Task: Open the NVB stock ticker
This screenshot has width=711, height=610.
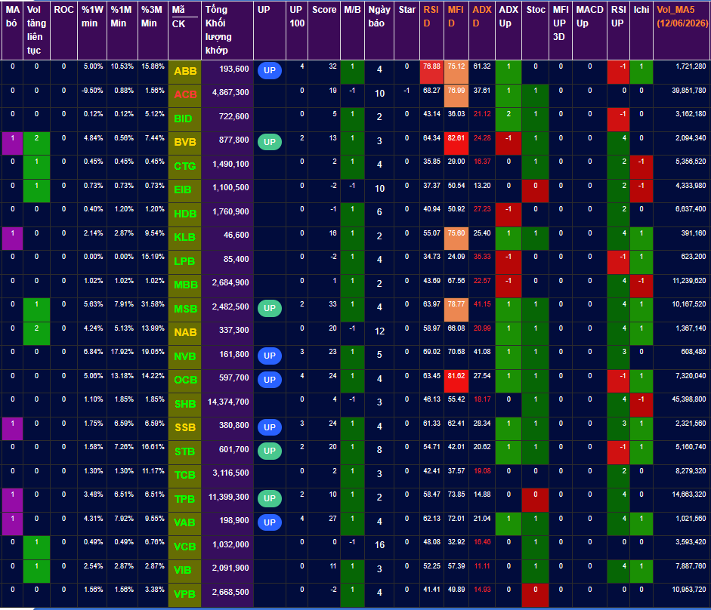Action: (184, 356)
